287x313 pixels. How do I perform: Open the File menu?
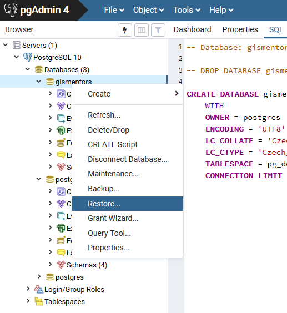(x=114, y=10)
